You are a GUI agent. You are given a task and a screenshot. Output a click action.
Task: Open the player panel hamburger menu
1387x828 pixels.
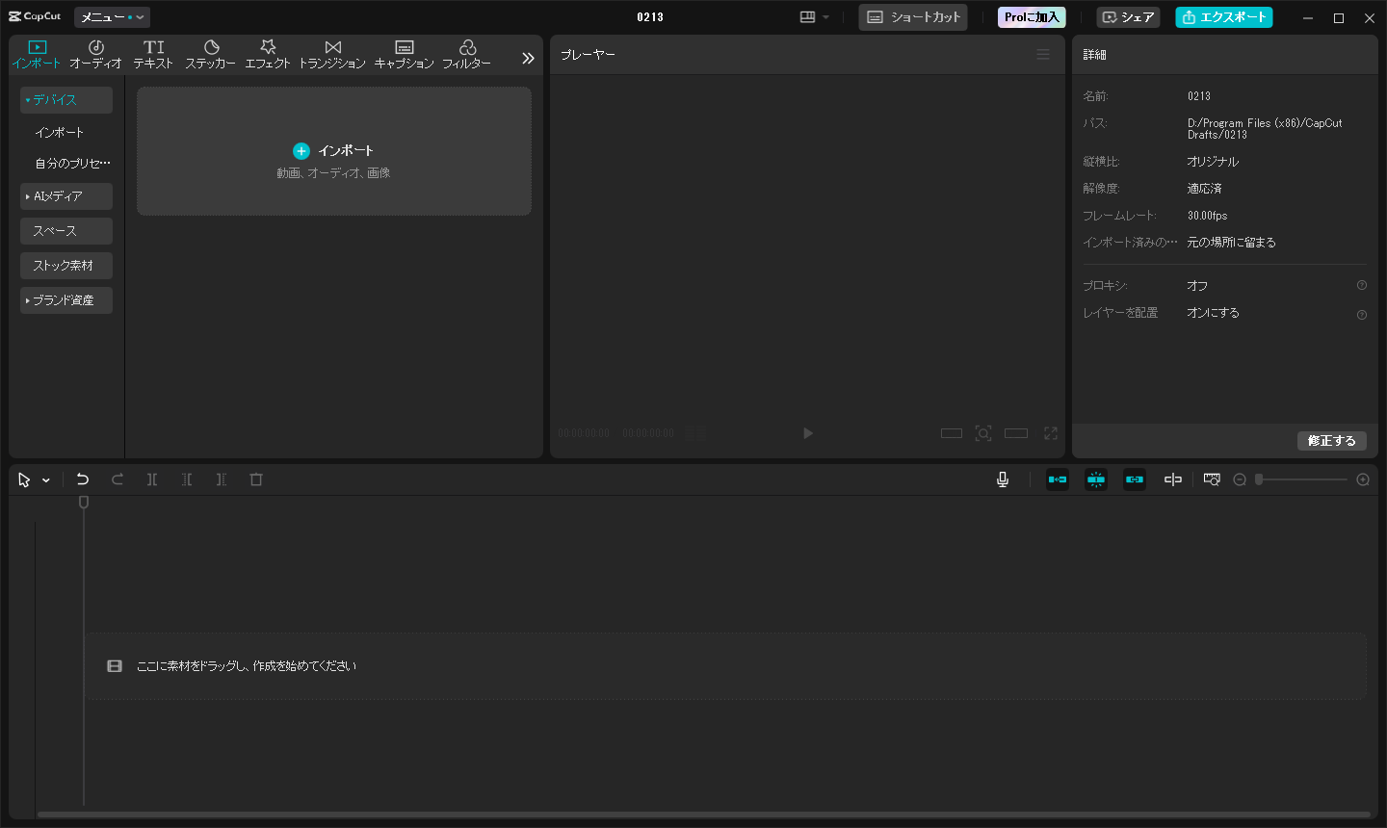coord(1043,55)
